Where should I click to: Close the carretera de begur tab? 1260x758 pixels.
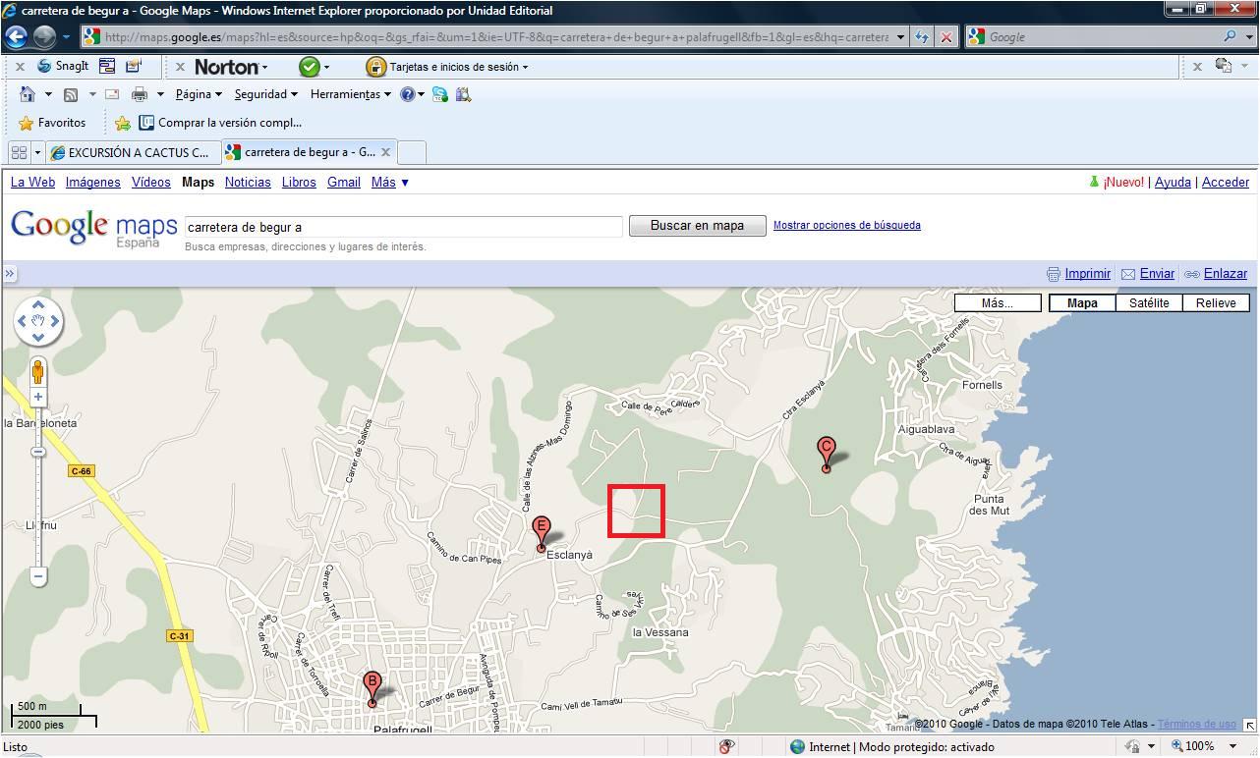386,152
